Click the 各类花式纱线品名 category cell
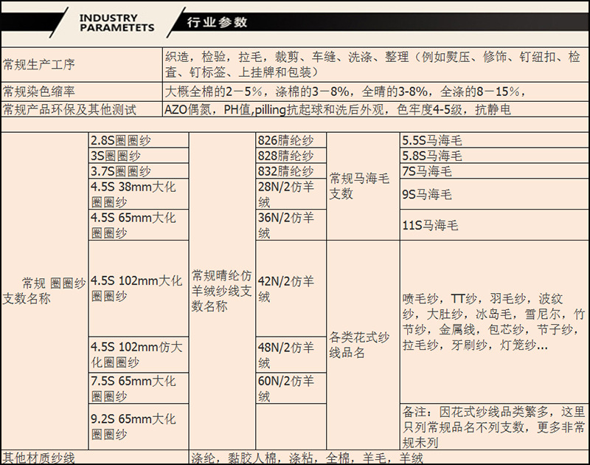590x465 pixels. 363,345
